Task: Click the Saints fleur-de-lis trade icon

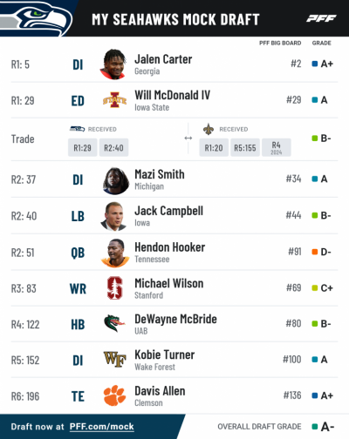Action: tap(209, 129)
